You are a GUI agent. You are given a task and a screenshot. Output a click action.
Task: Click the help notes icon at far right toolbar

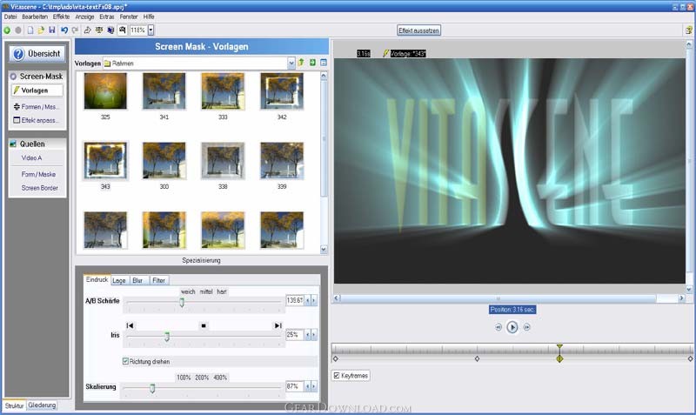pyautogui.click(x=688, y=30)
